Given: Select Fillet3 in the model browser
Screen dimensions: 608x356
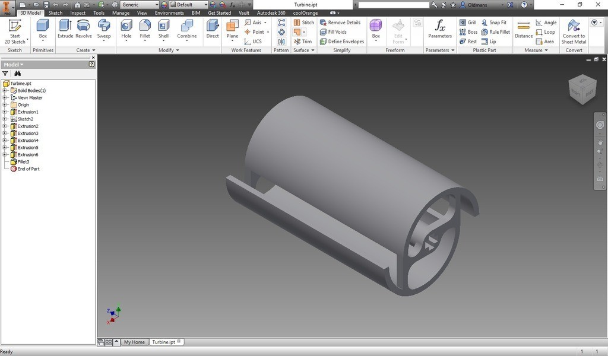Looking at the screenshot, I should click(23, 162).
